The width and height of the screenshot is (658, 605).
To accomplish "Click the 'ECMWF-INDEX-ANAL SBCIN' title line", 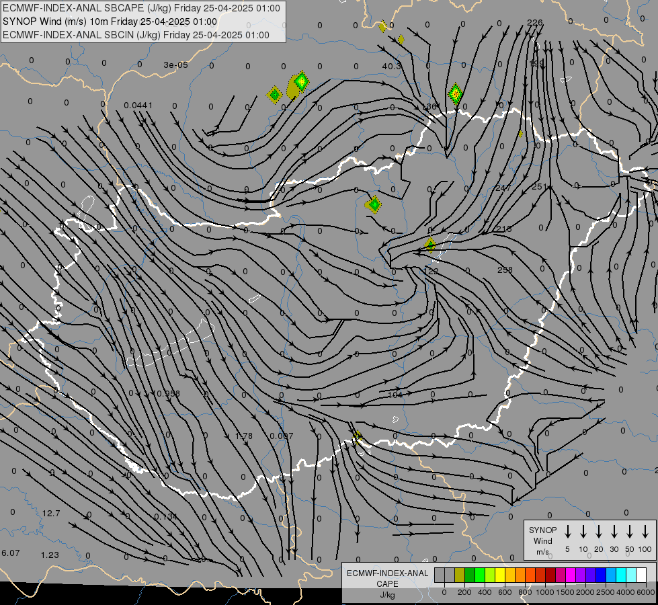I will (136, 35).
